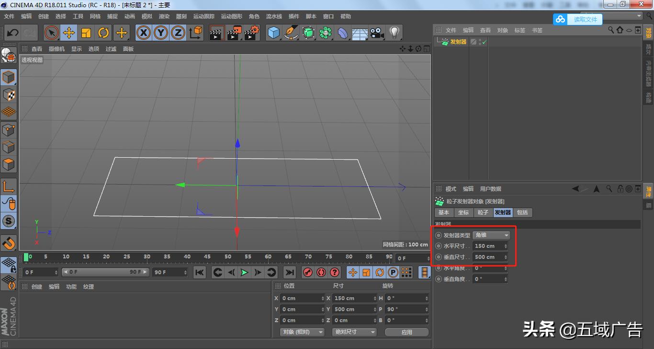Toggle the Y axis lock button
This screenshot has height=349, width=654.
pyautogui.click(x=160, y=33)
